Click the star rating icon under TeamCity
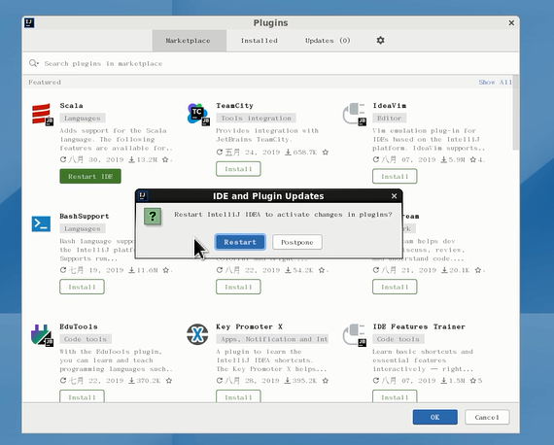 click(326, 153)
